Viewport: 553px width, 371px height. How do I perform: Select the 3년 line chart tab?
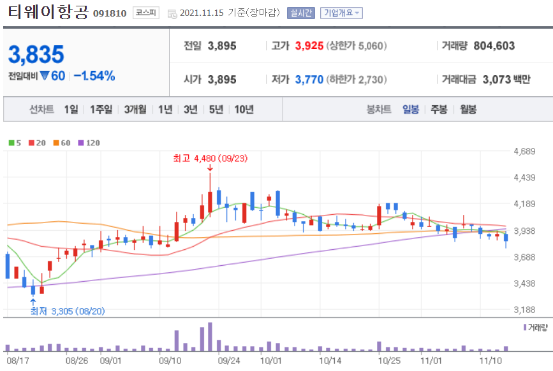[191, 110]
